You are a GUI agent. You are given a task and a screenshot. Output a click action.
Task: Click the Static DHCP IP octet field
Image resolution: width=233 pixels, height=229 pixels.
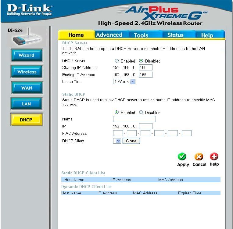click(146, 126)
